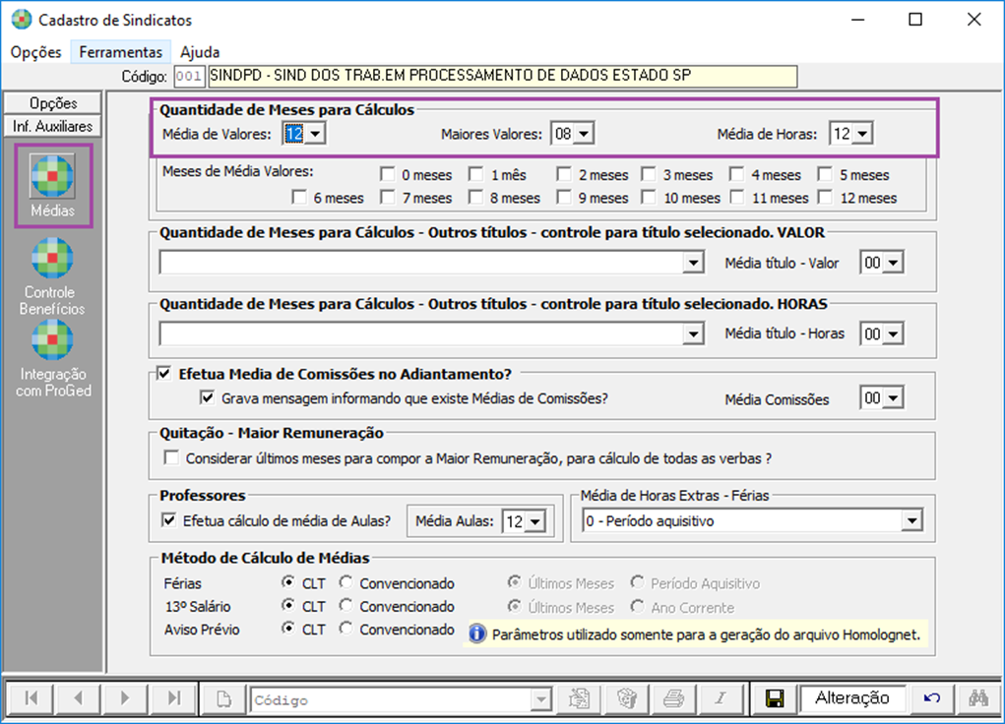Select Convencionado for Férias
This screenshot has width=1005, height=724.
pos(346,582)
